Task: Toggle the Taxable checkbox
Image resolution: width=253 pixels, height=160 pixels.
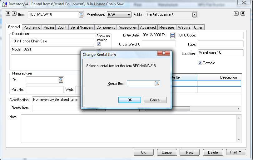Action: click(x=200, y=63)
